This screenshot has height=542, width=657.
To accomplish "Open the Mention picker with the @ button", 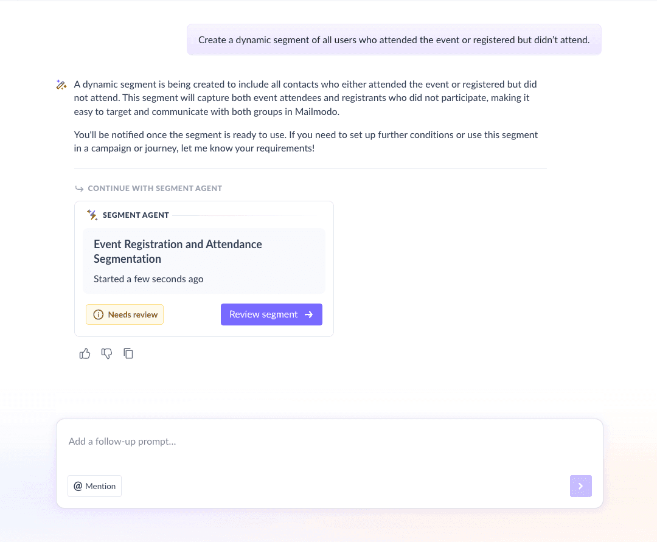I will click(x=94, y=486).
